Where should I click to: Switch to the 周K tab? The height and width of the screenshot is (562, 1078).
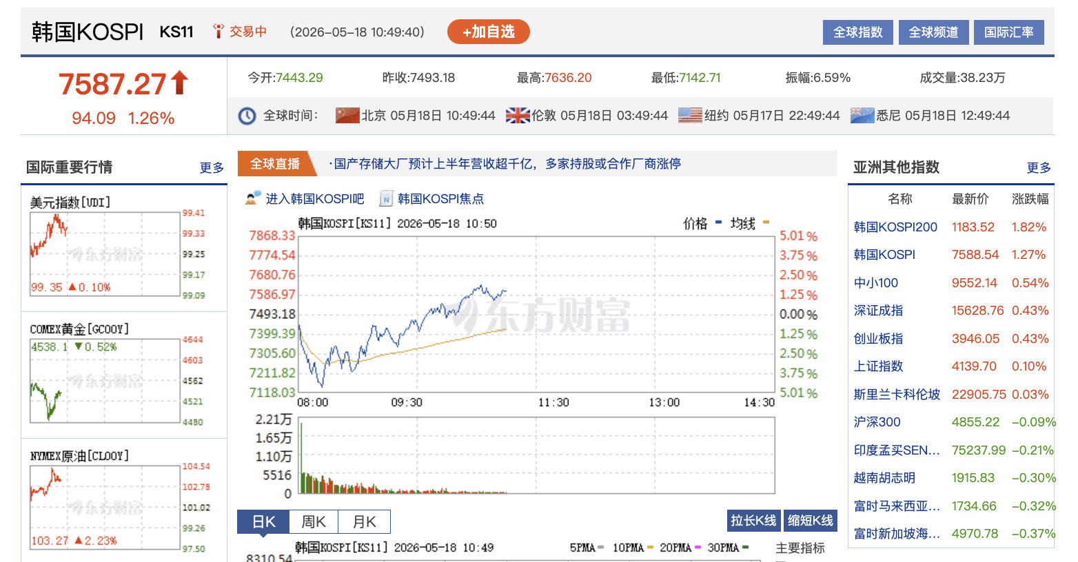click(314, 522)
